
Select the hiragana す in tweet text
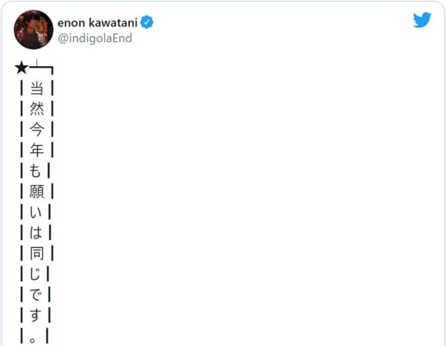point(36,316)
